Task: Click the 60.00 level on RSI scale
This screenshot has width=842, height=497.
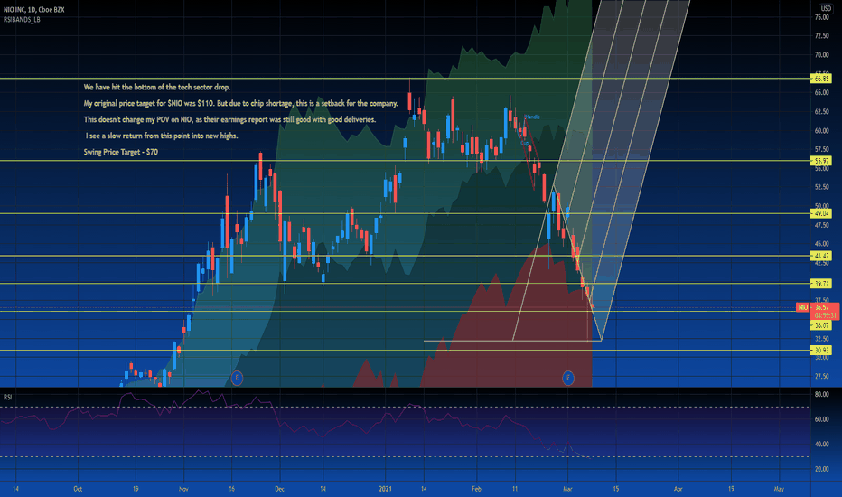Action: point(821,419)
